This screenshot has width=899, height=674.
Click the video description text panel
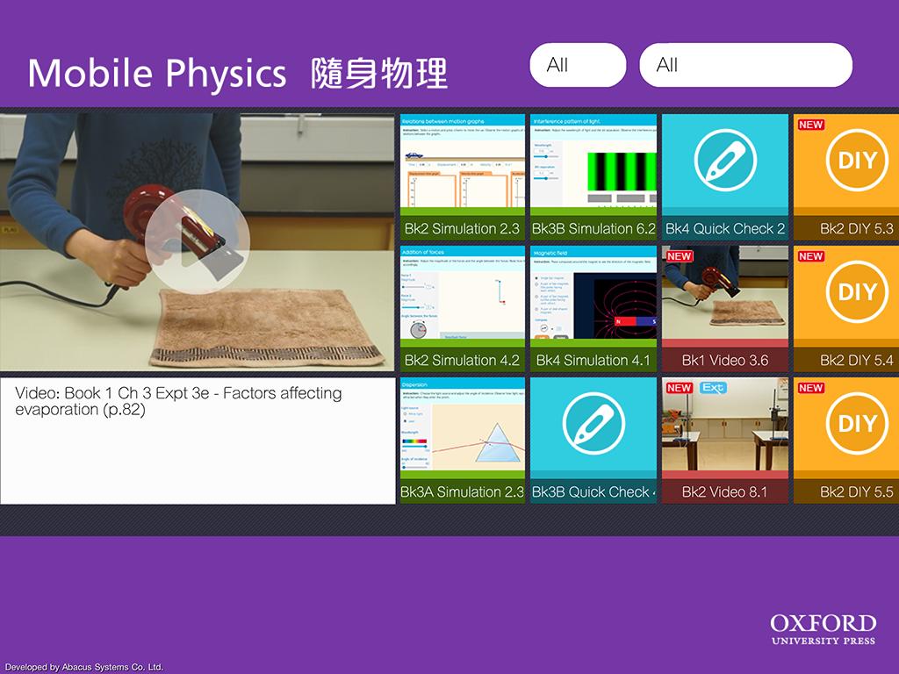coord(198,441)
